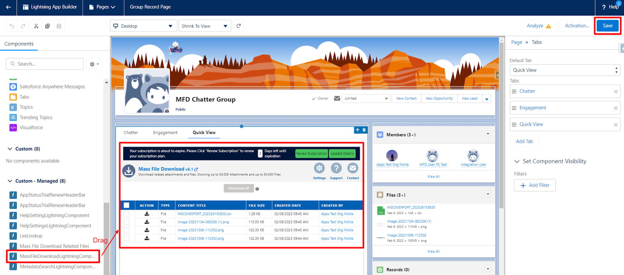The image size is (624, 275).
Task: Open the Shrink To View dropdown
Action: tap(205, 26)
